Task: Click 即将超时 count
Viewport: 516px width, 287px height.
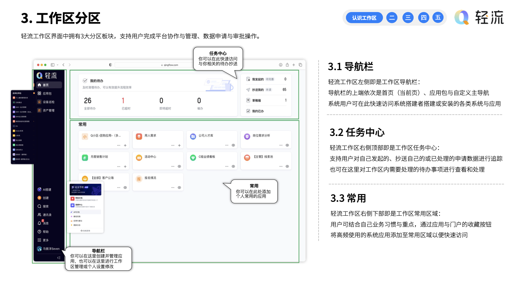Action: (165, 104)
